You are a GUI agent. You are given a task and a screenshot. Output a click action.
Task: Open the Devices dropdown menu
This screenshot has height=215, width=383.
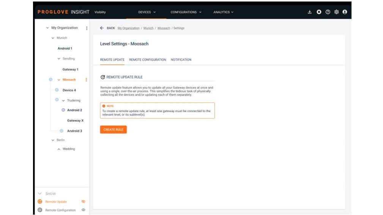[x=147, y=12]
